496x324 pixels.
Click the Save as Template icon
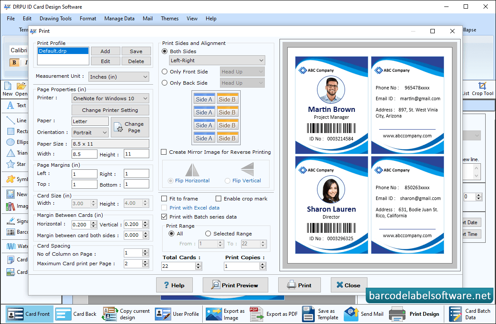point(308,314)
